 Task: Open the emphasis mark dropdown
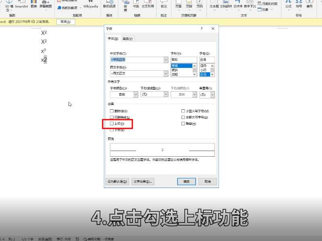213,94
